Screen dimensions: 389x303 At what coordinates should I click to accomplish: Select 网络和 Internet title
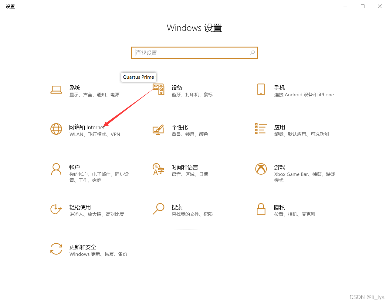(87, 127)
